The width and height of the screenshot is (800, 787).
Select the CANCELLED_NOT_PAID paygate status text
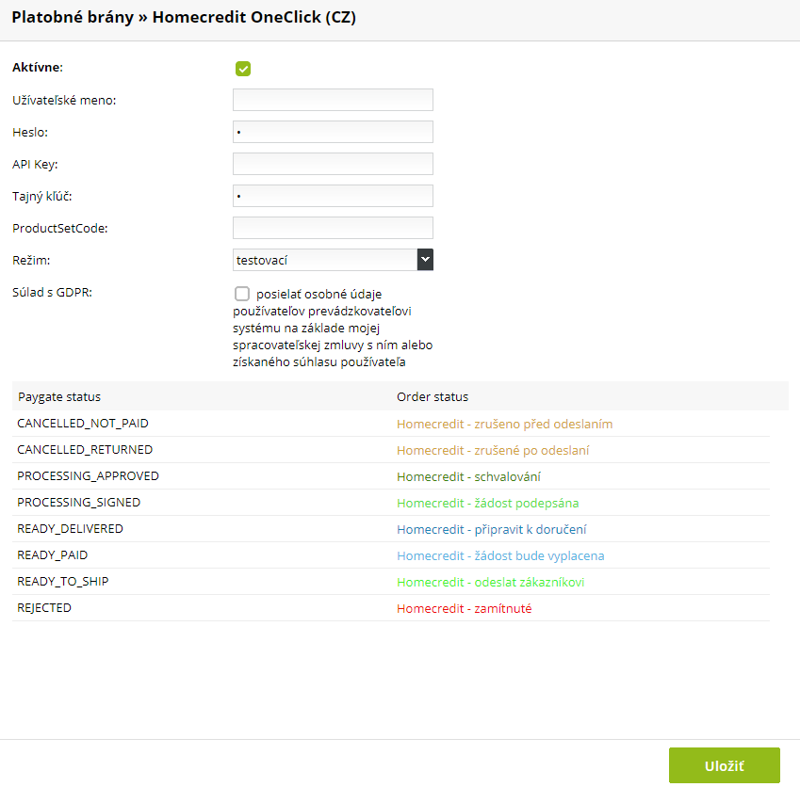[83, 424]
